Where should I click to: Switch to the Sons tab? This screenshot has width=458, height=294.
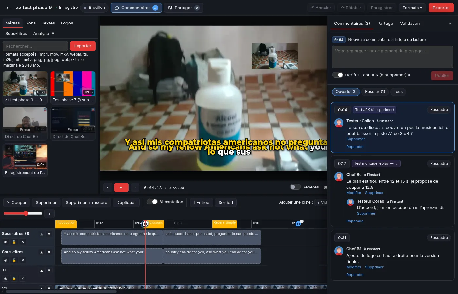(x=31, y=23)
